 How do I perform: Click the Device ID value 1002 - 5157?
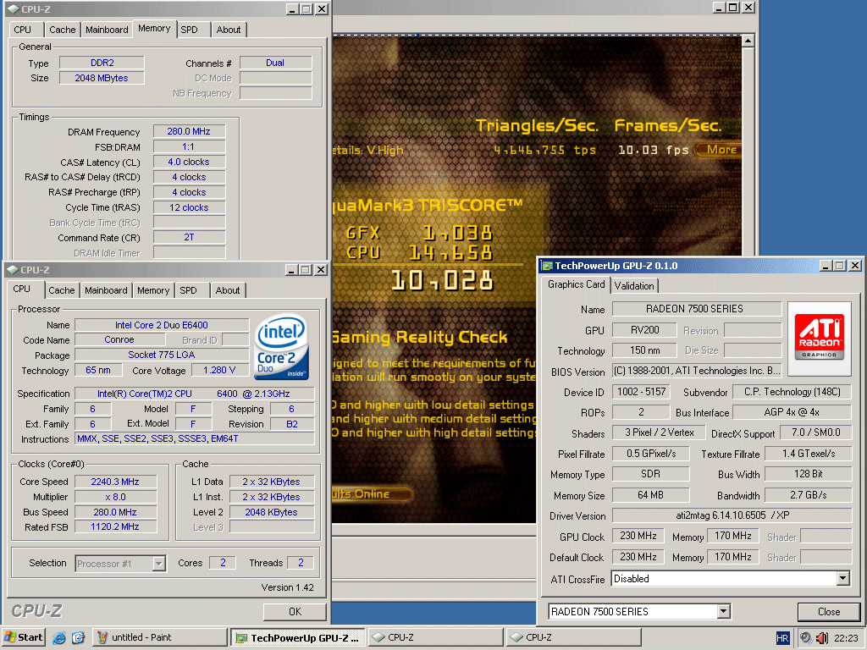642,392
